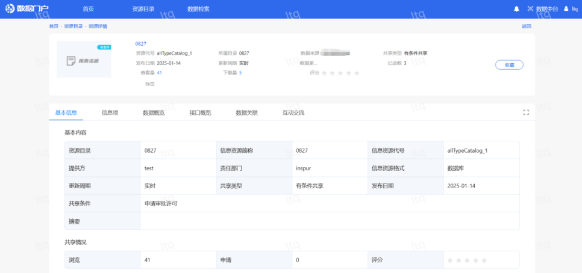
Task: Open 资源目录 in the top navigation
Action: tap(143, 9)
